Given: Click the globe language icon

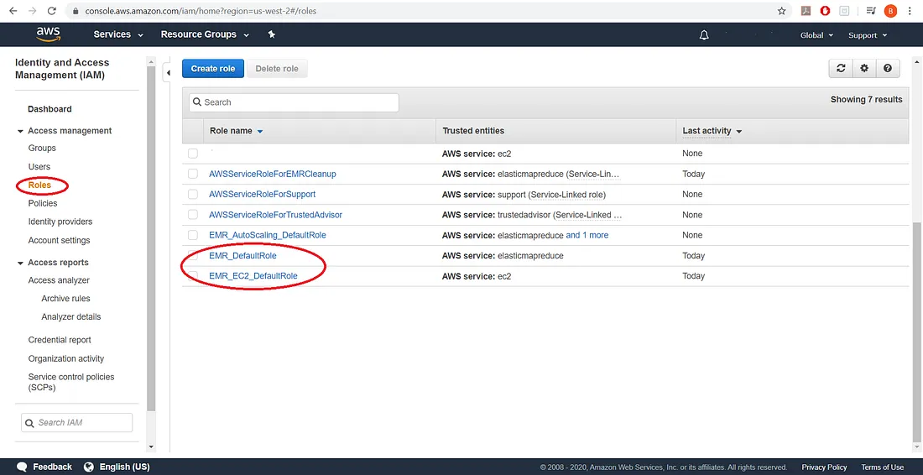Looking at the screenshot, I should click(89, 467).
